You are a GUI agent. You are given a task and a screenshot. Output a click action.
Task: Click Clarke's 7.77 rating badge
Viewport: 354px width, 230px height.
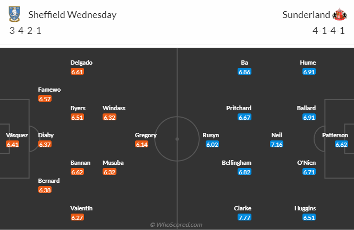[245, 217]
